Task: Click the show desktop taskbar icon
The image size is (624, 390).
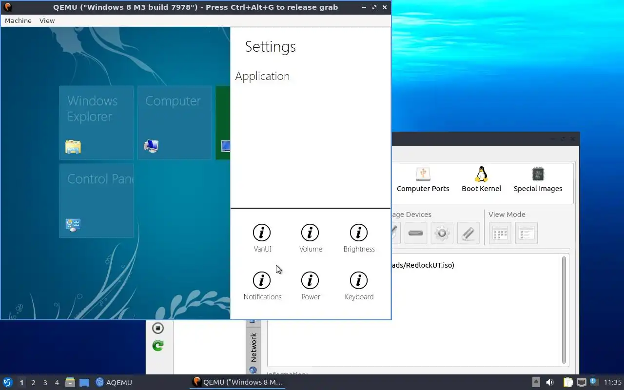Action: [84, 382]
